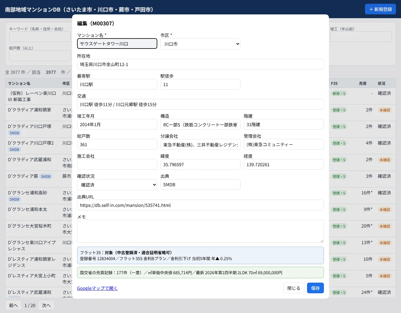
Task: Close the dialog with 閉じる
Action: click(x=294, y=288)
